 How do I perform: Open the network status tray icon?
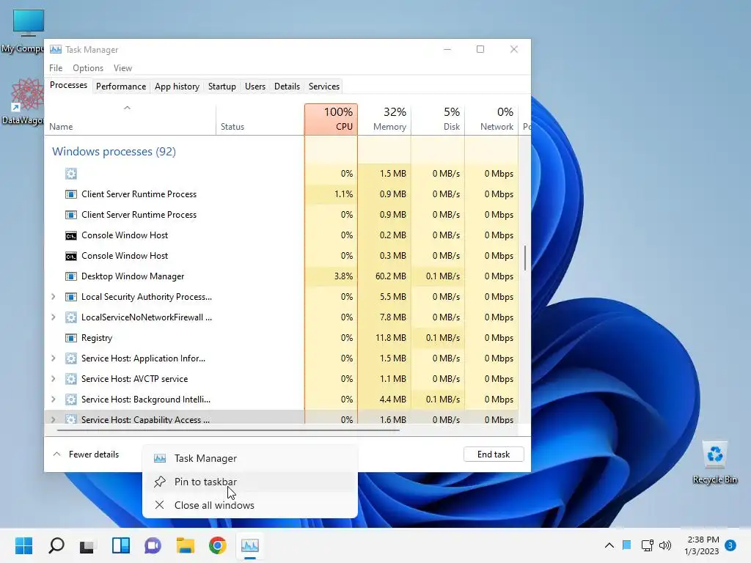[647, 545]
